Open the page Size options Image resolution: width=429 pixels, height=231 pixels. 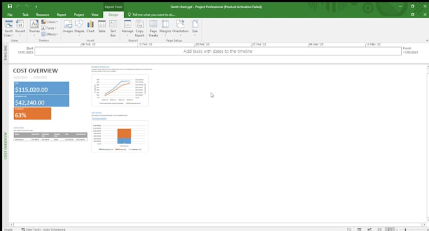(195, 28)
